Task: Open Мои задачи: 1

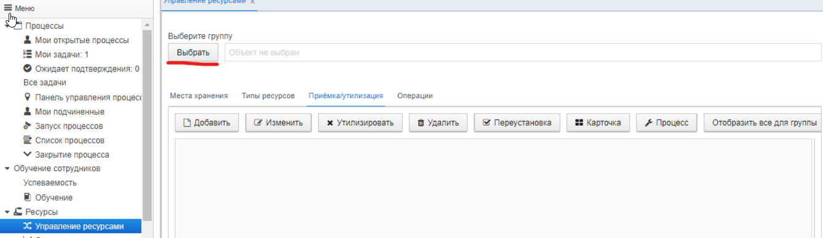Action: coord(61,55)
